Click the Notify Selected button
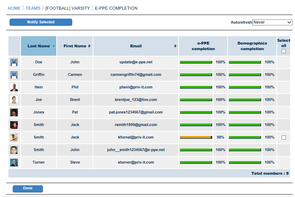Viewport: 295px width, 197px height. [x=41, y=22]
